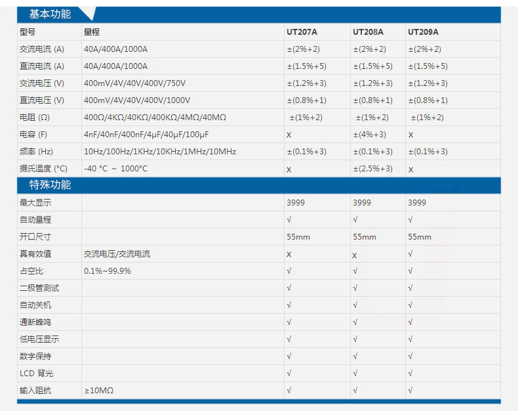Select the 摄氏温度 (°C) row label

44,169
